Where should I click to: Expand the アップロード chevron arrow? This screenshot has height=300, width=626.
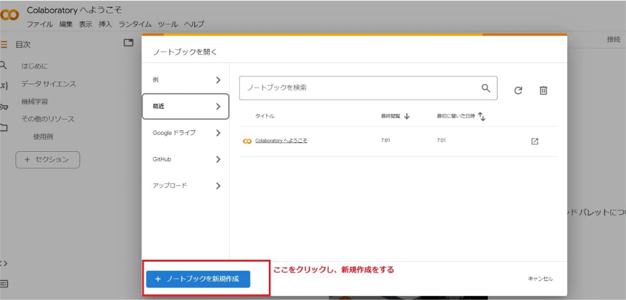(218, 186)
